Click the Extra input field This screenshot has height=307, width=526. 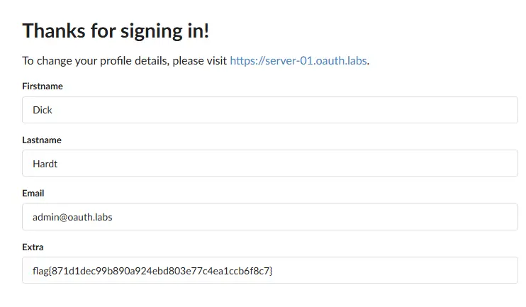click(x=269, y=270)
